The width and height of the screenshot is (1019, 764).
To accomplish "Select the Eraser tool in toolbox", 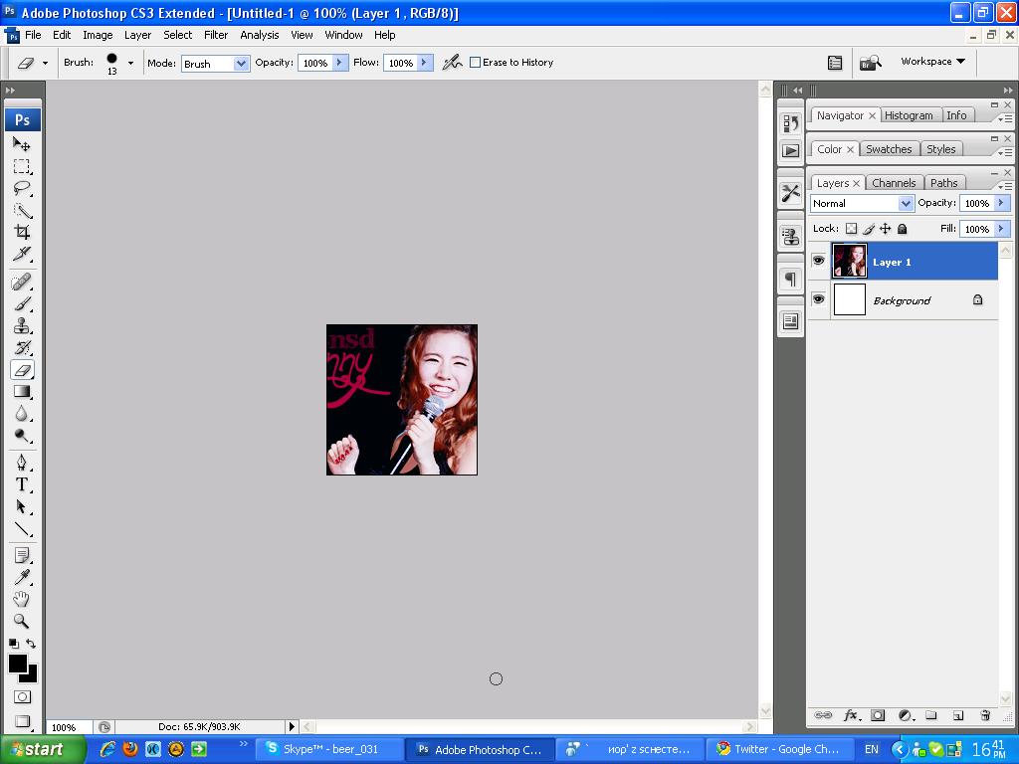I will click(22, 370).
